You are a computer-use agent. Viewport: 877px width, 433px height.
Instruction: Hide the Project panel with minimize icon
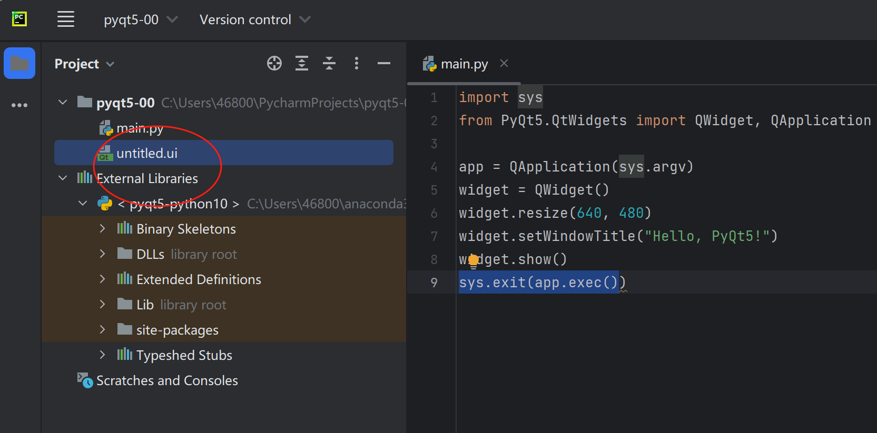pos(384,64)
